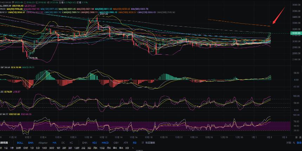Switch to the 周K weekly chart

95,148
